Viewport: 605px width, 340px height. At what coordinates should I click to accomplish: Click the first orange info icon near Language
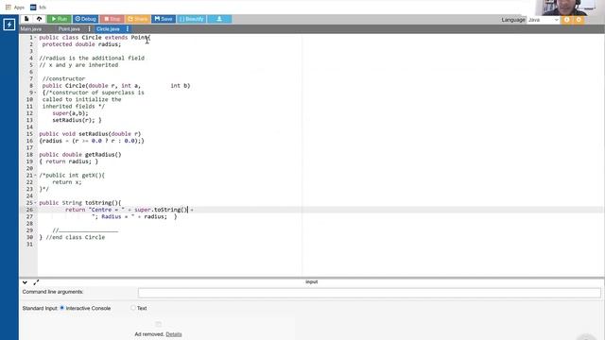click(566, 20)
